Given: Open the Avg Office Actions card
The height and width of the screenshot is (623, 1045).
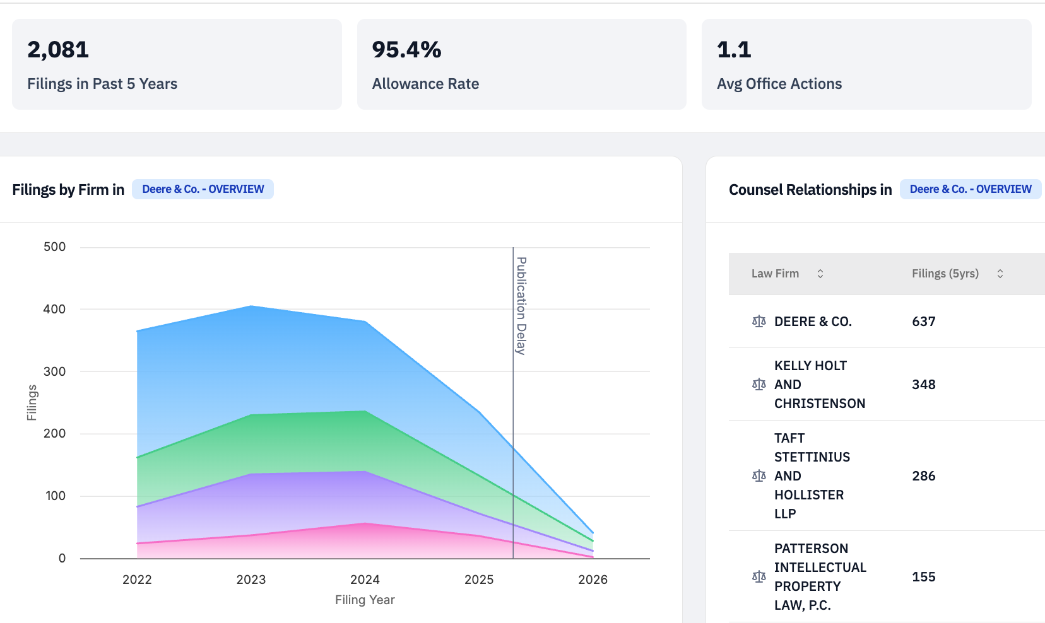Looking at the screenshot, I should [x=866, y=64].
